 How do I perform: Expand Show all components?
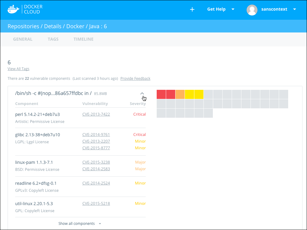80,224
